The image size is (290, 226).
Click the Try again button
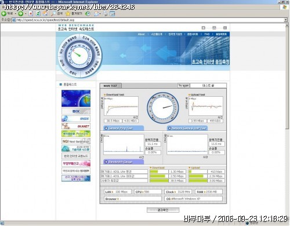(x=183, y=85)
